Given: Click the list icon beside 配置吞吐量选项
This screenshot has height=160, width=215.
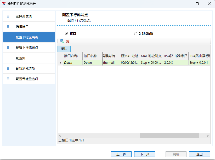Looking at the screenshot, I should [8, 79].
